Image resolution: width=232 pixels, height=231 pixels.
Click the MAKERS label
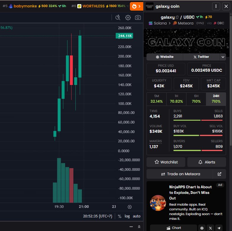pos(156,141)
